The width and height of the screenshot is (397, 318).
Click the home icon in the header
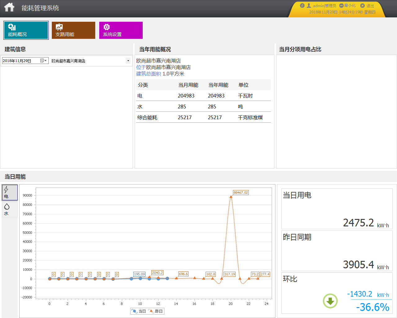tap(9, 7)
